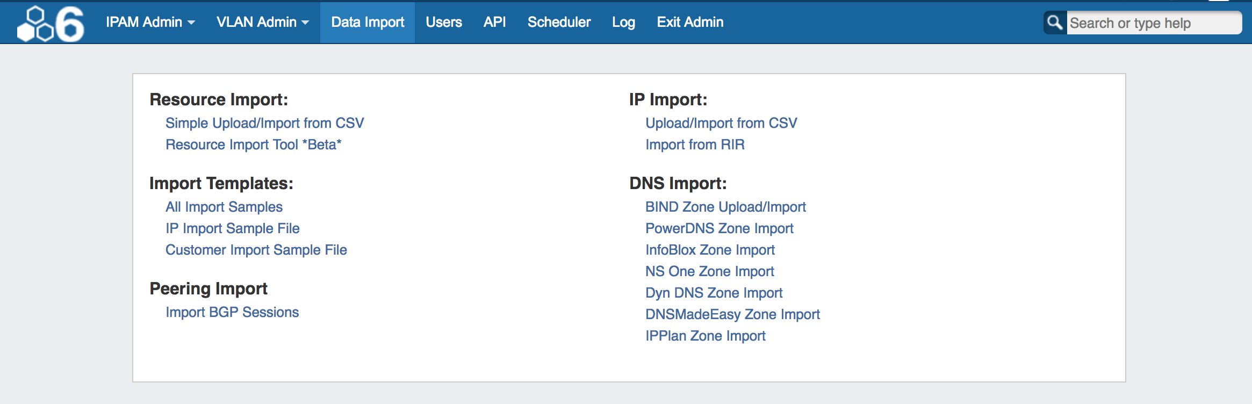Open Customer Import Sample File link

(256, 250)
